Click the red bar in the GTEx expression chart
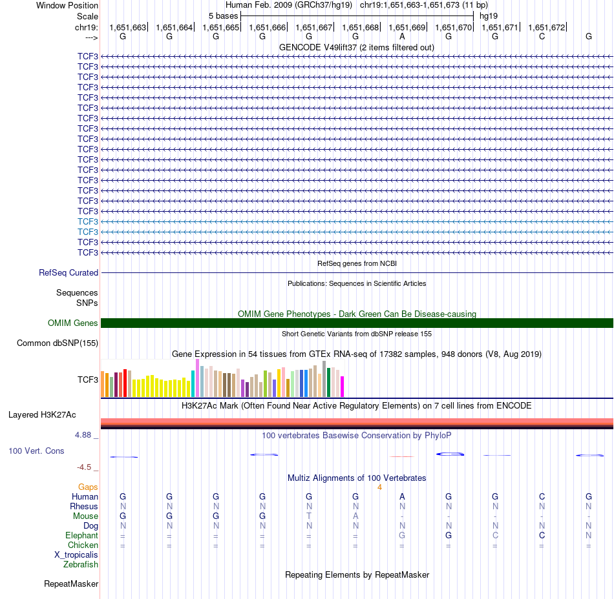The height and width of the screenshot is (599, 614). click(x=125, y=383)
